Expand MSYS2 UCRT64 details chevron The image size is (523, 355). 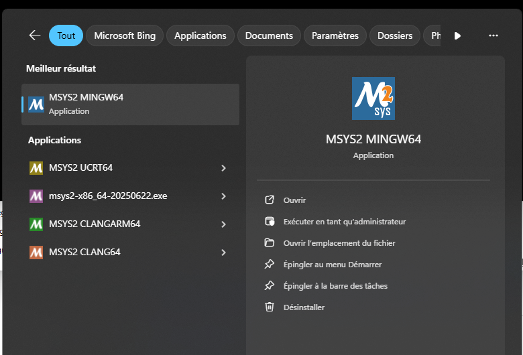pos(223,168)
